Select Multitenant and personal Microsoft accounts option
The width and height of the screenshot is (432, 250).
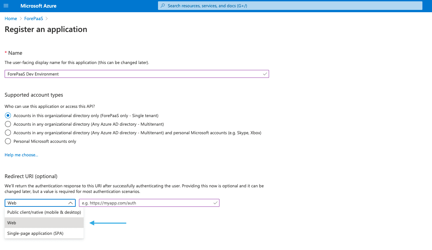click(8, 133)
